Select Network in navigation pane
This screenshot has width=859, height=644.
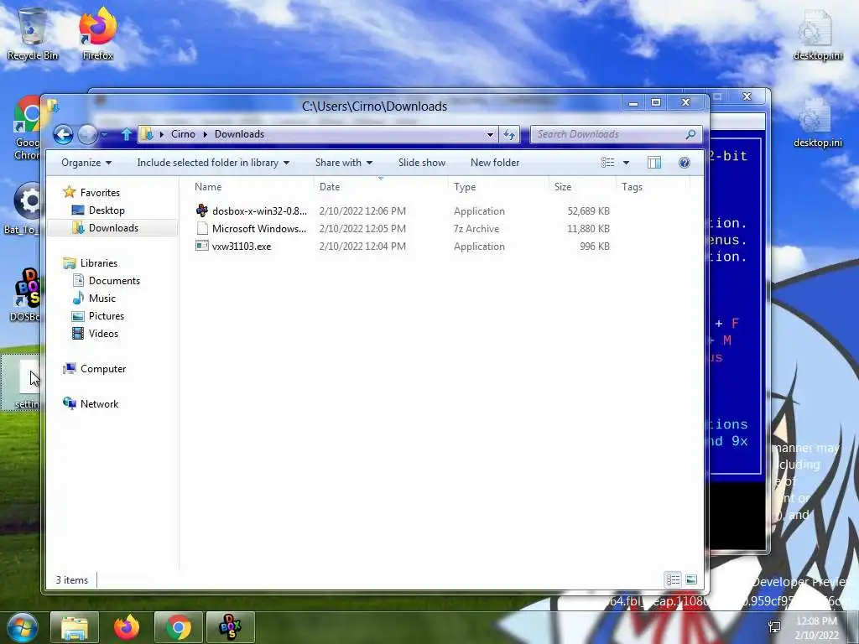99,403
